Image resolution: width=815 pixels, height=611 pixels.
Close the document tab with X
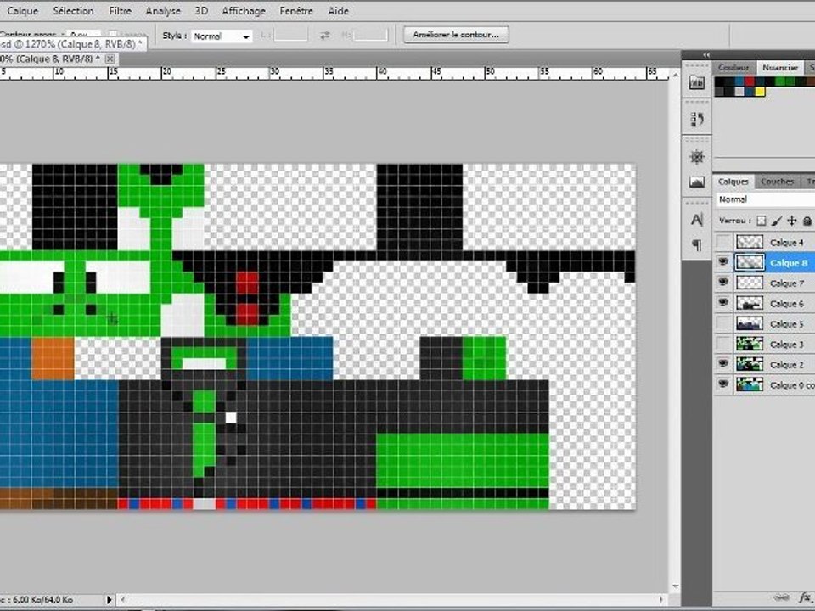coord(110,59)
